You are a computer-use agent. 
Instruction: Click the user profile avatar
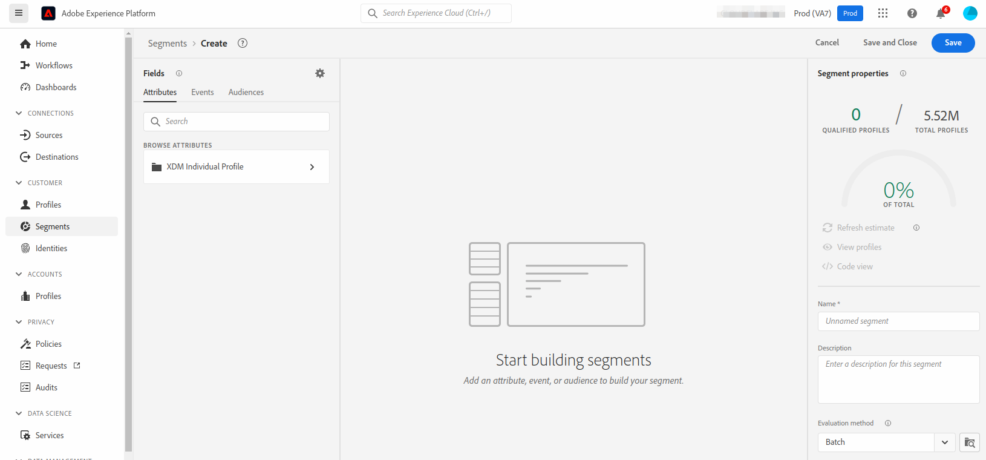click(x=970, y=13)
